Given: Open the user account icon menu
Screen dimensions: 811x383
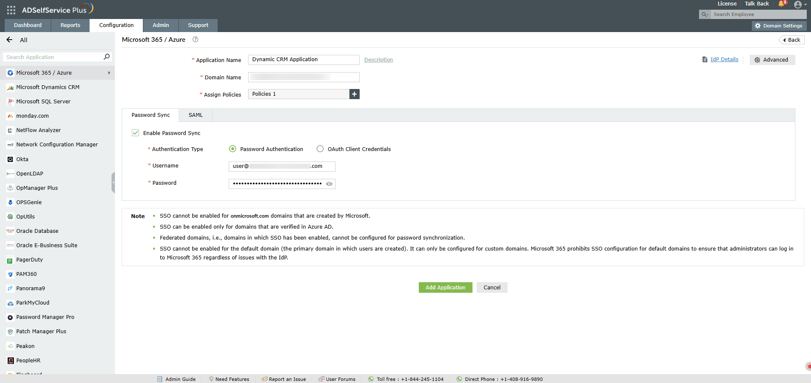Looking at the screenshot, I should pyautogui.click(x=798, y=5).
